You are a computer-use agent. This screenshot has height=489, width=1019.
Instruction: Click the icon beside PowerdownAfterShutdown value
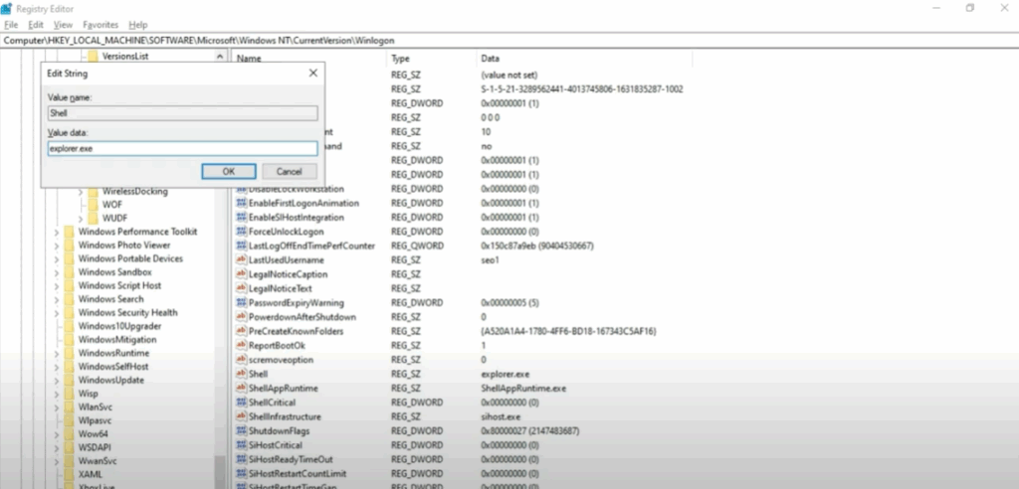241,317
